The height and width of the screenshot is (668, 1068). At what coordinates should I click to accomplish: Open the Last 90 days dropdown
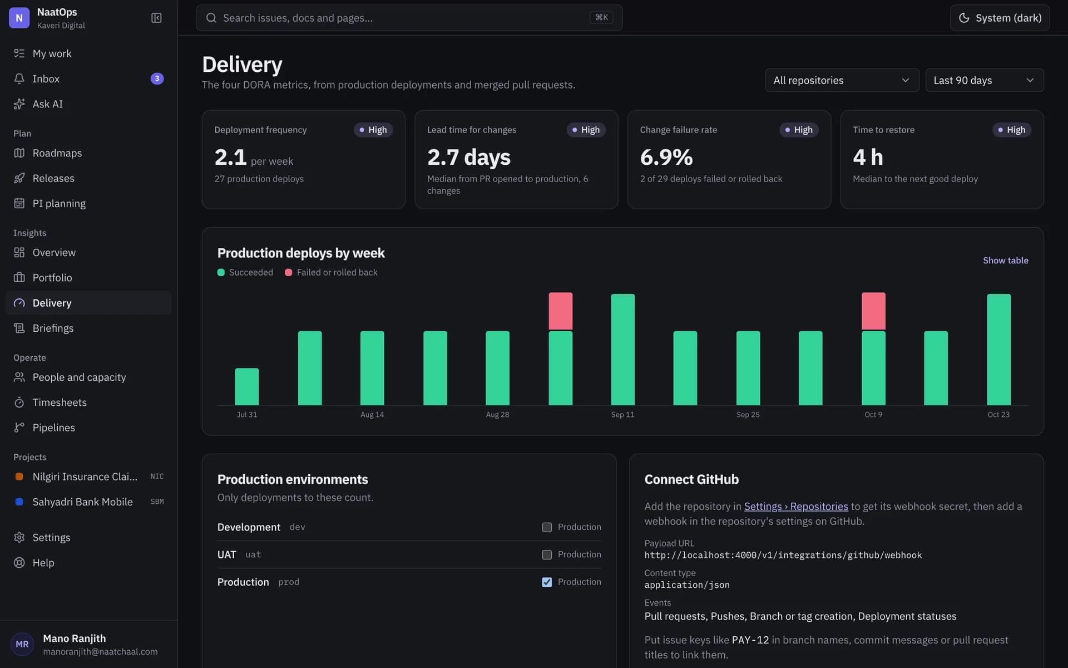coord(984,80)
